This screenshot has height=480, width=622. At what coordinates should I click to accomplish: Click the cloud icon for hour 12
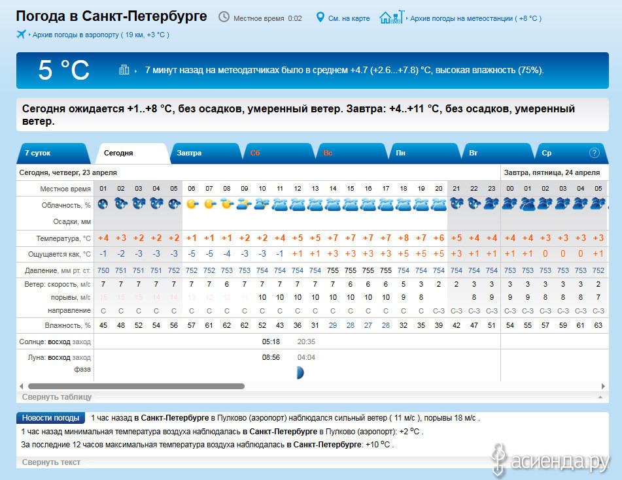(x=298, y=204)
